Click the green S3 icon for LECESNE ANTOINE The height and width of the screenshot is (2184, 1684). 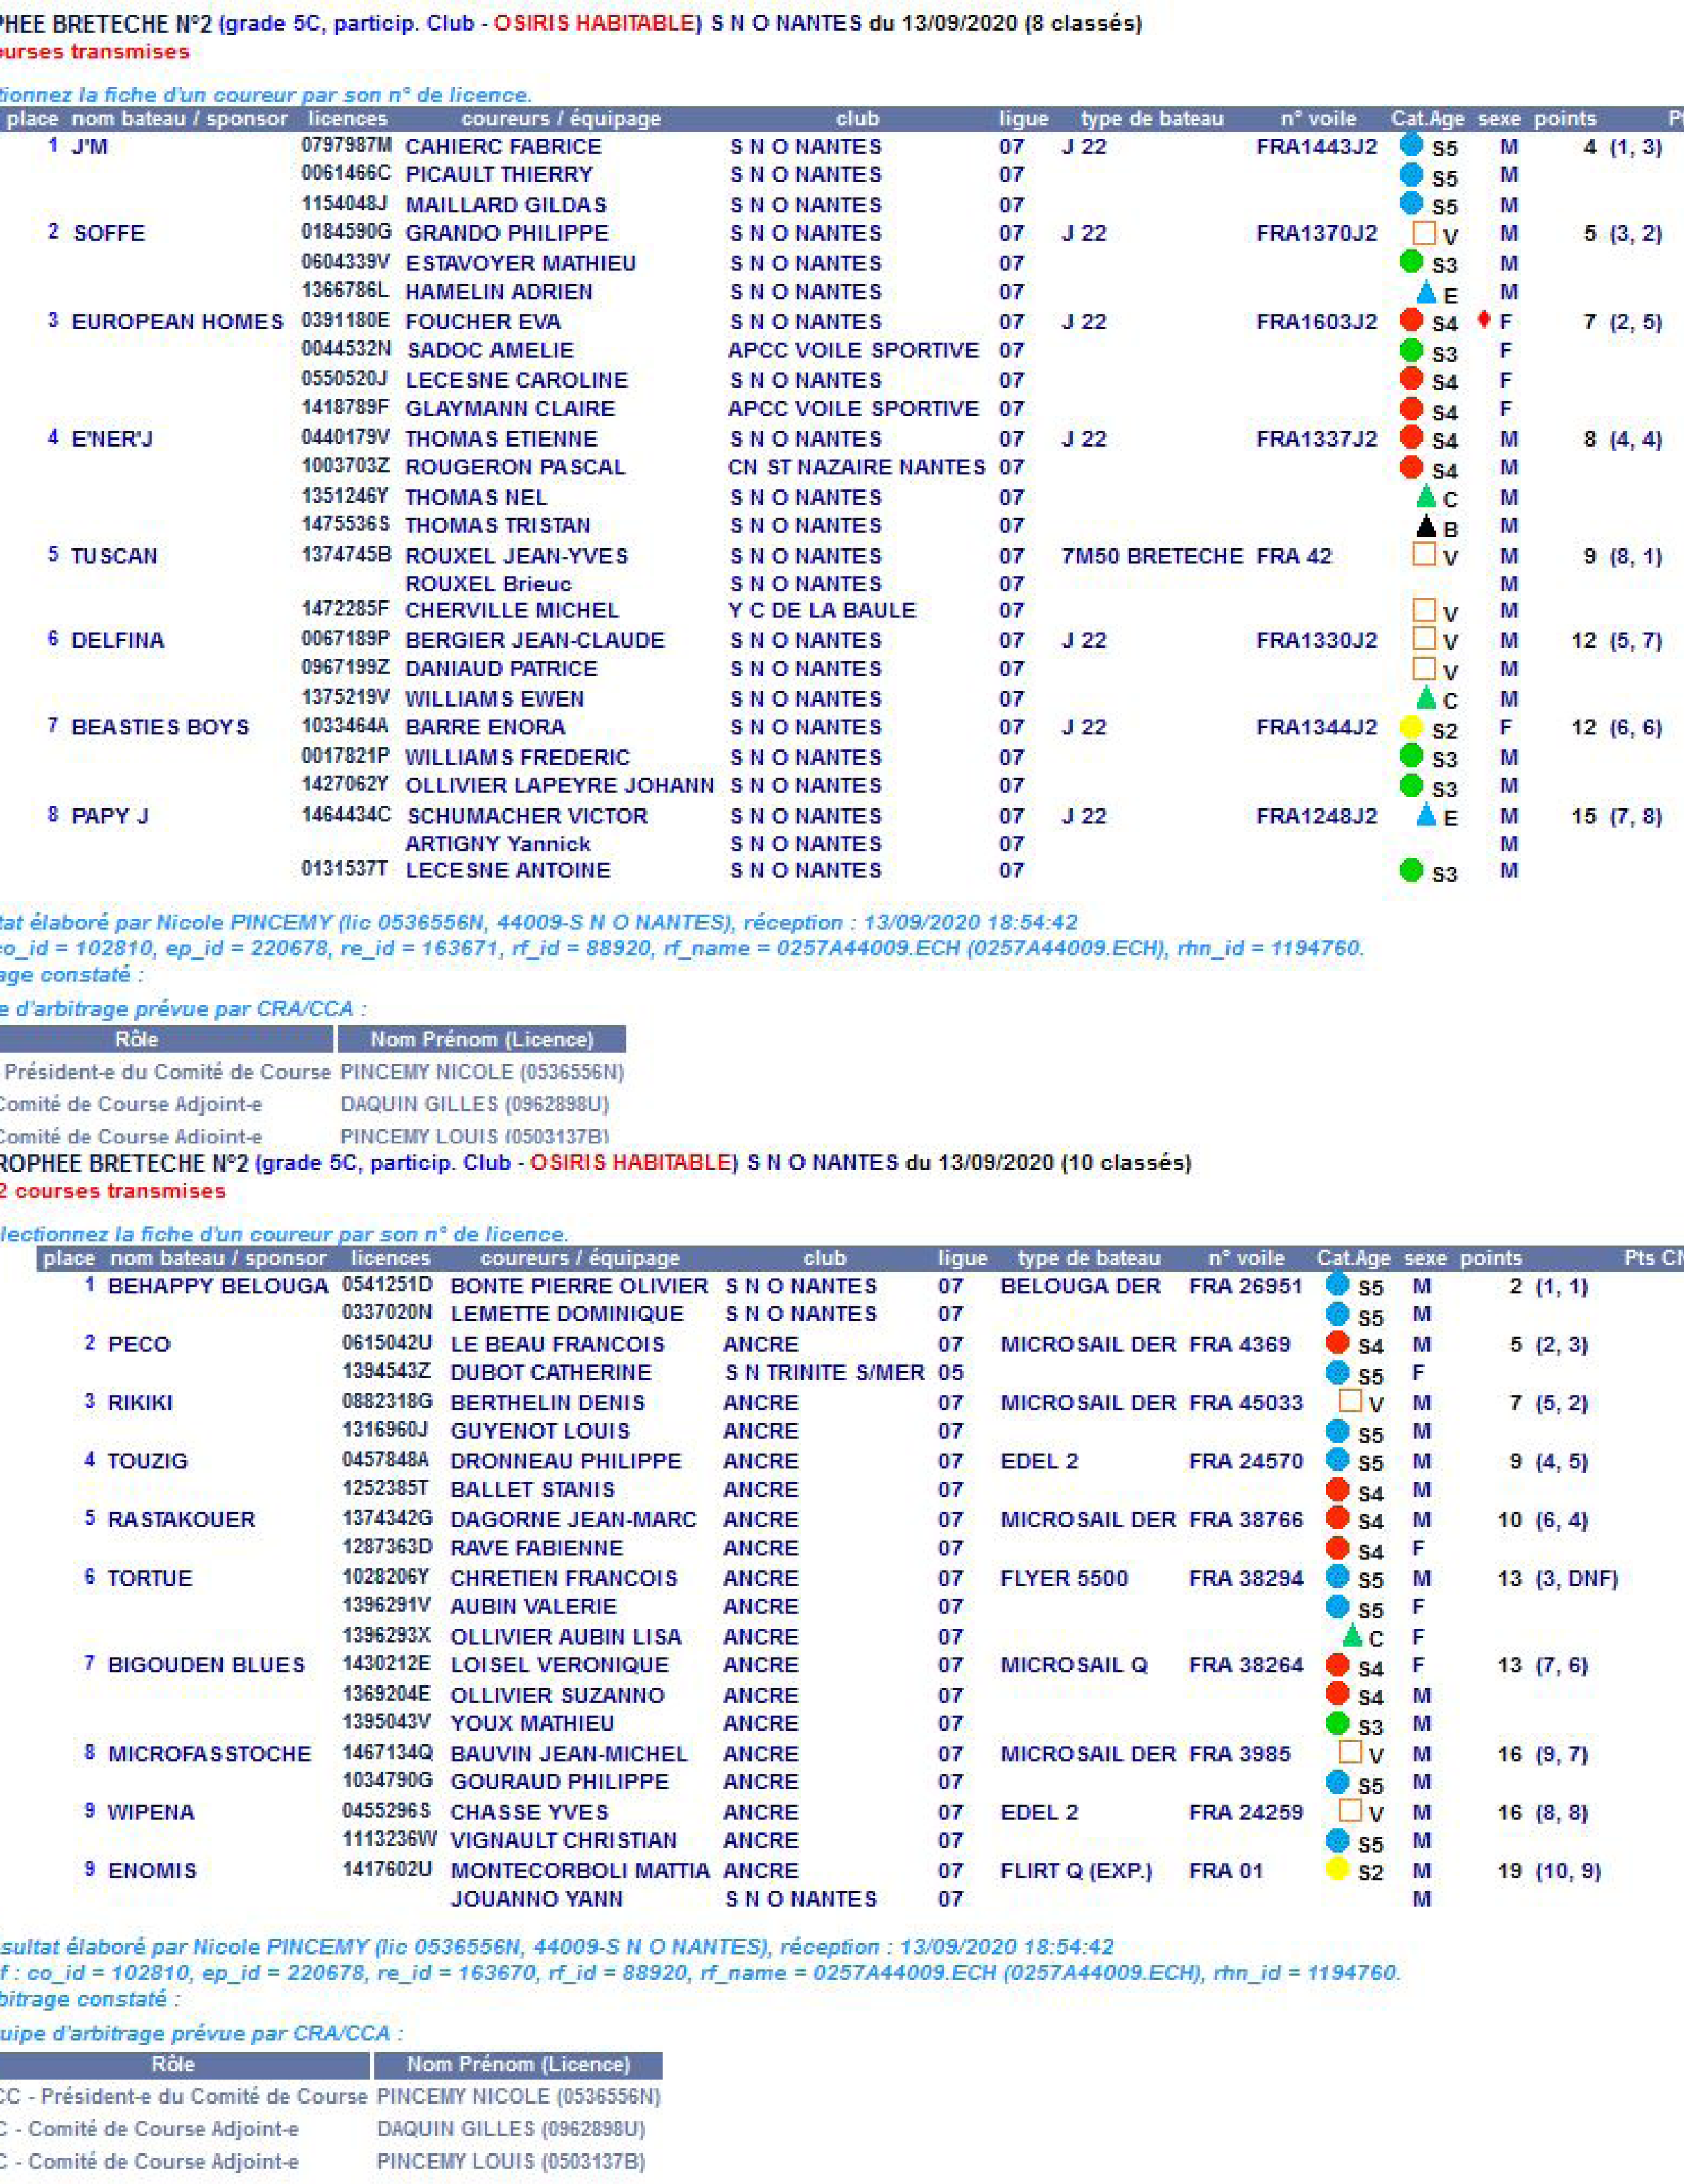1411,870
